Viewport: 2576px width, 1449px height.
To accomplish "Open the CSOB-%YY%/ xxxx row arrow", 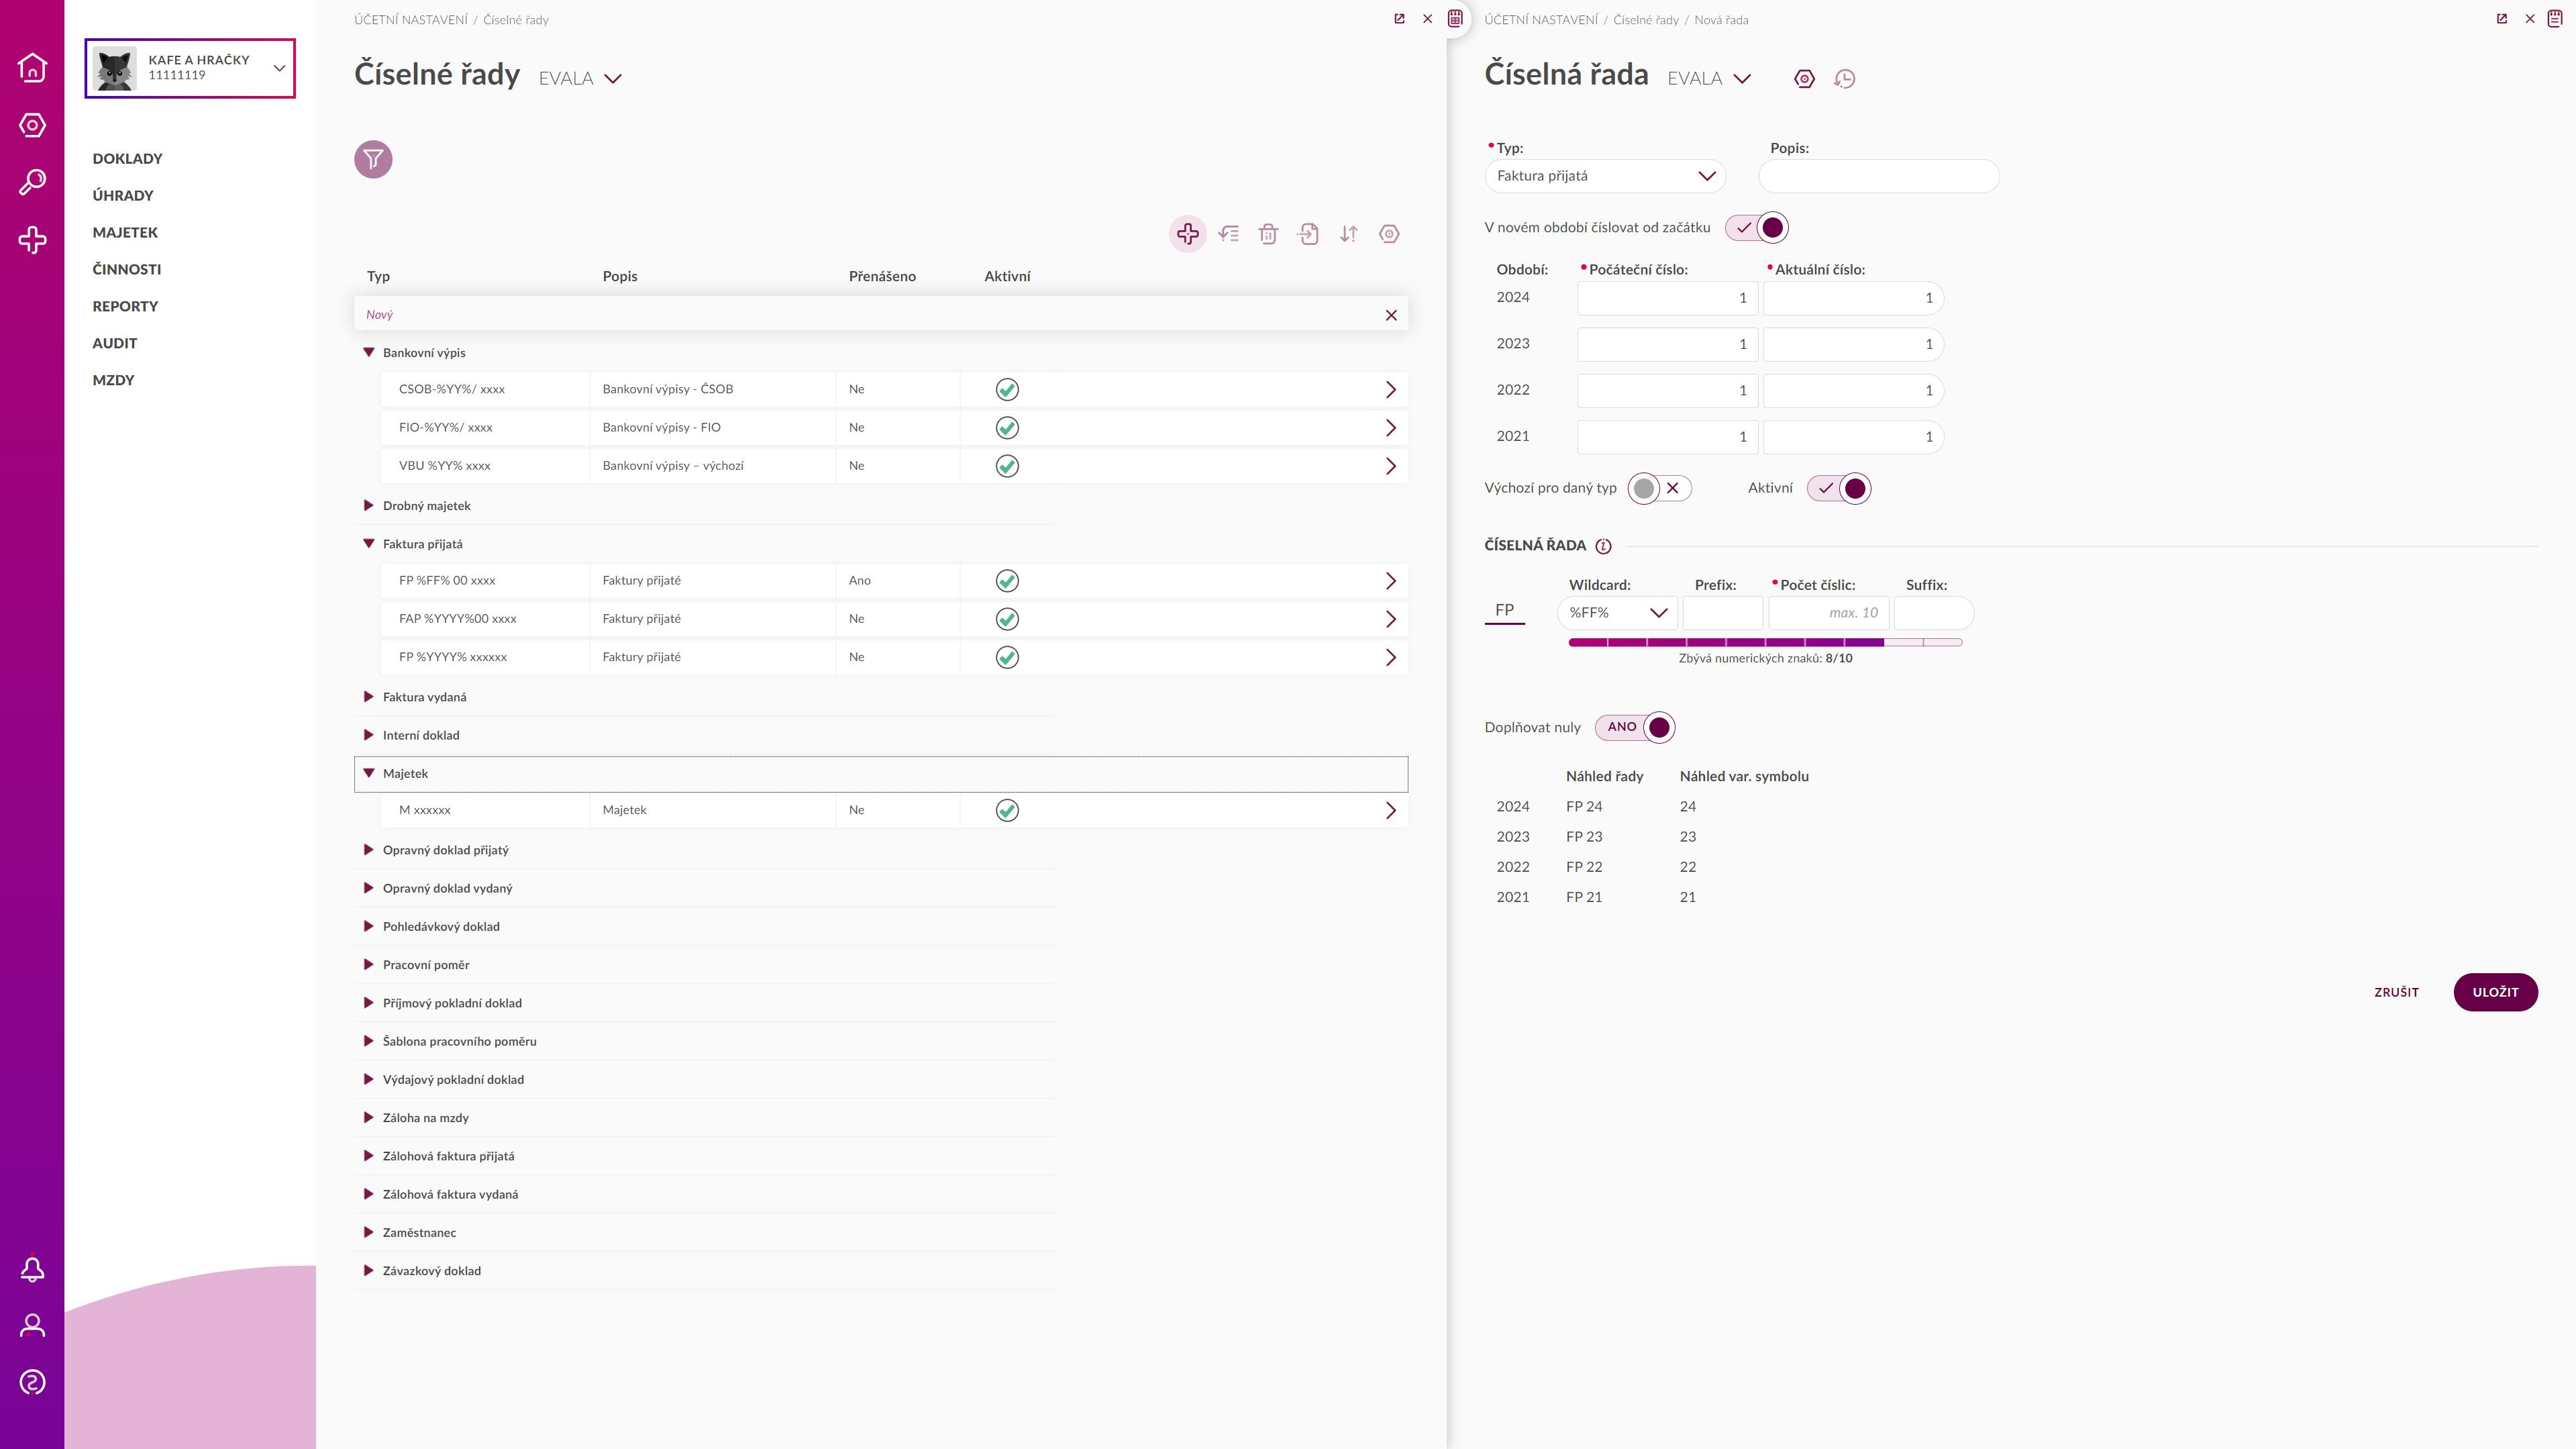I will (x=1390, y=390).
